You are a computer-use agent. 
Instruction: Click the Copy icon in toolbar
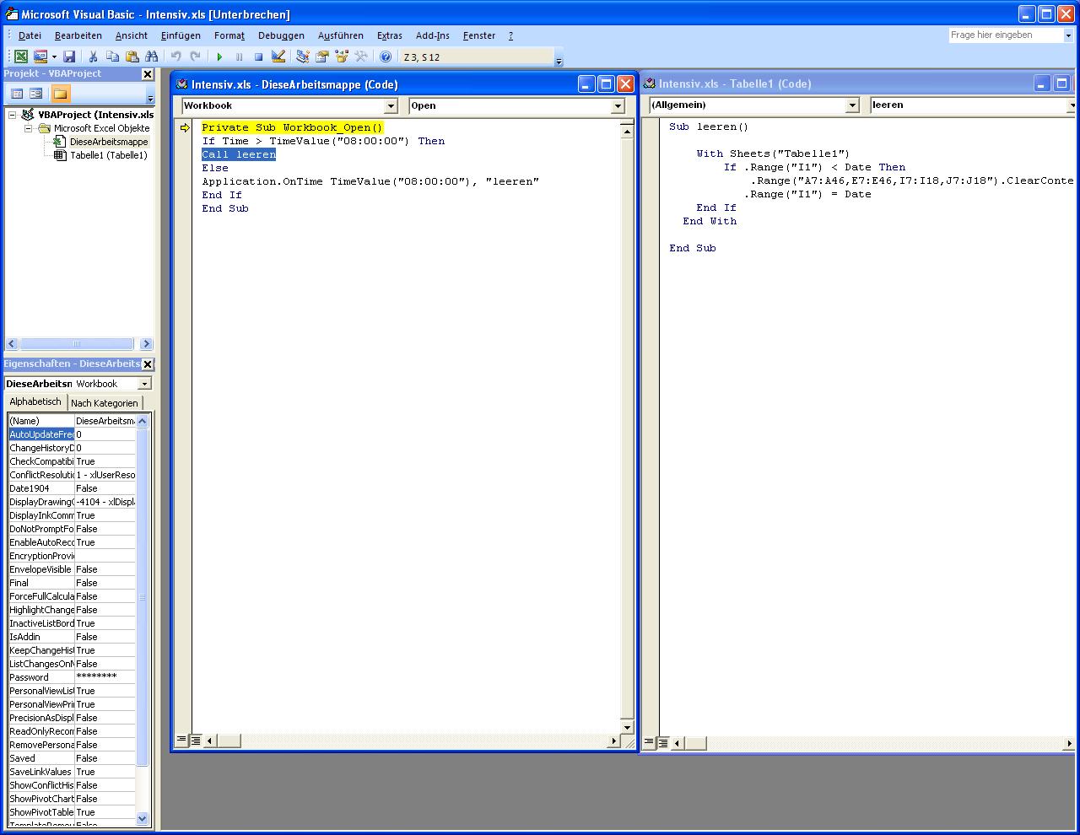[112, 57]
